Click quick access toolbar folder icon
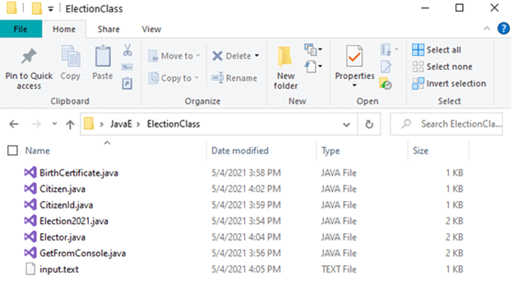Screen dimensions: 513x308 coord(37,8)
